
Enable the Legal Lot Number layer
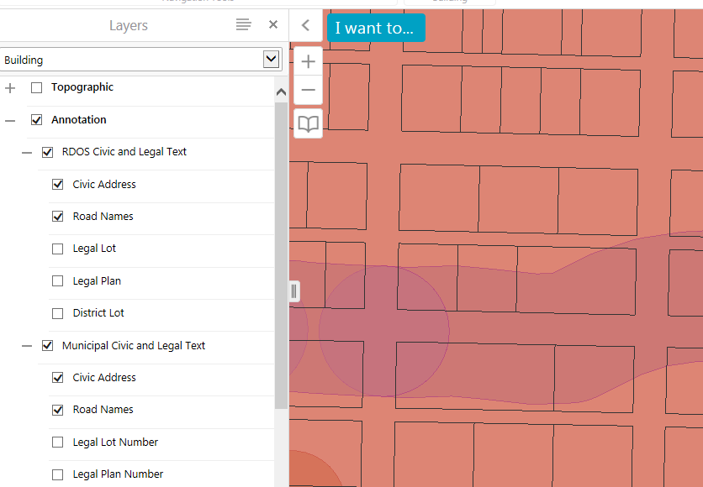pos(58,442)
